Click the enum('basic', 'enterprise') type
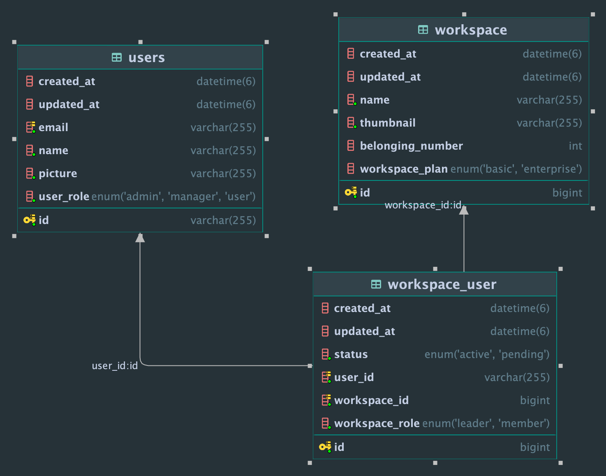Screen dimensions: 606x476 tap(516, 169)
